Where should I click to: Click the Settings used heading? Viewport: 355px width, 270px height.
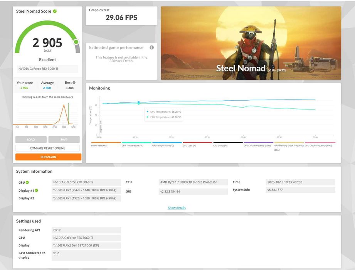tap(28, 221)
